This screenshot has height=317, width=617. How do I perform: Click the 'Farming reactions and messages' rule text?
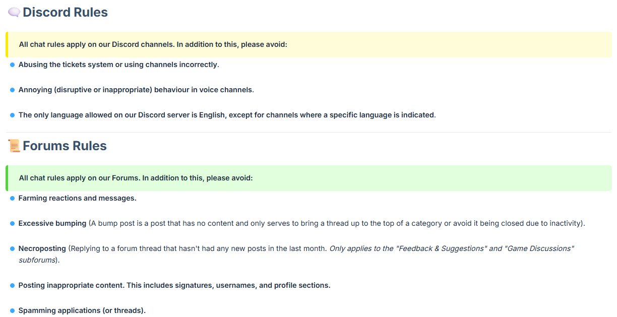pyautogui.click(x=78, y=198)
